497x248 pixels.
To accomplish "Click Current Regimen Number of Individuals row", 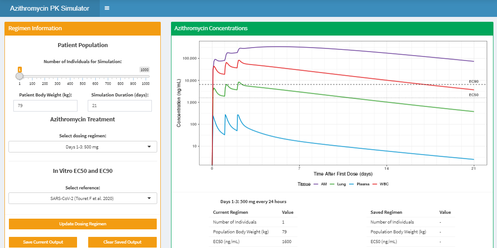I will tap(253, 222).
